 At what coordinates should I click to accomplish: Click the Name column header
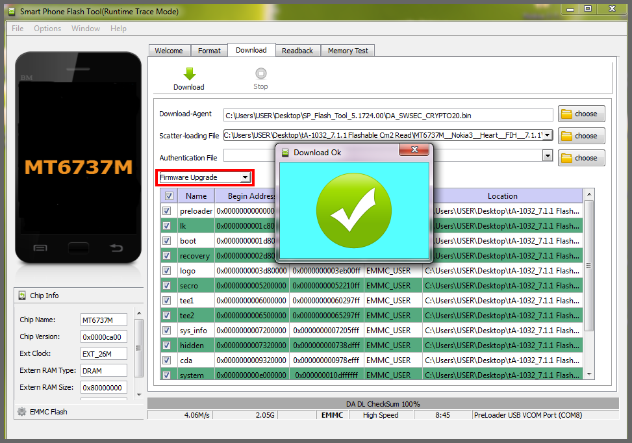[x=196, y=196]
